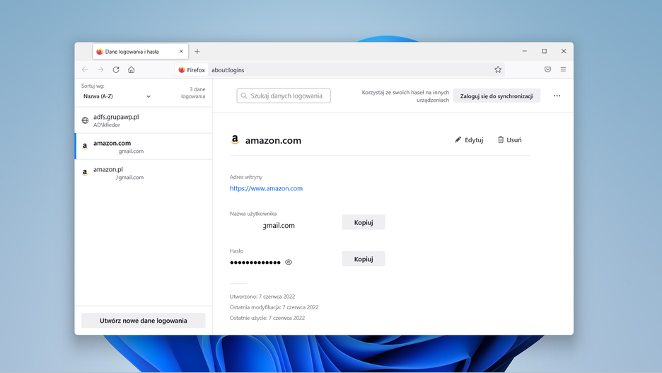Open the three-dot more options menu
This screenshot has height=373, width=662.
click(x=557, y=96)
